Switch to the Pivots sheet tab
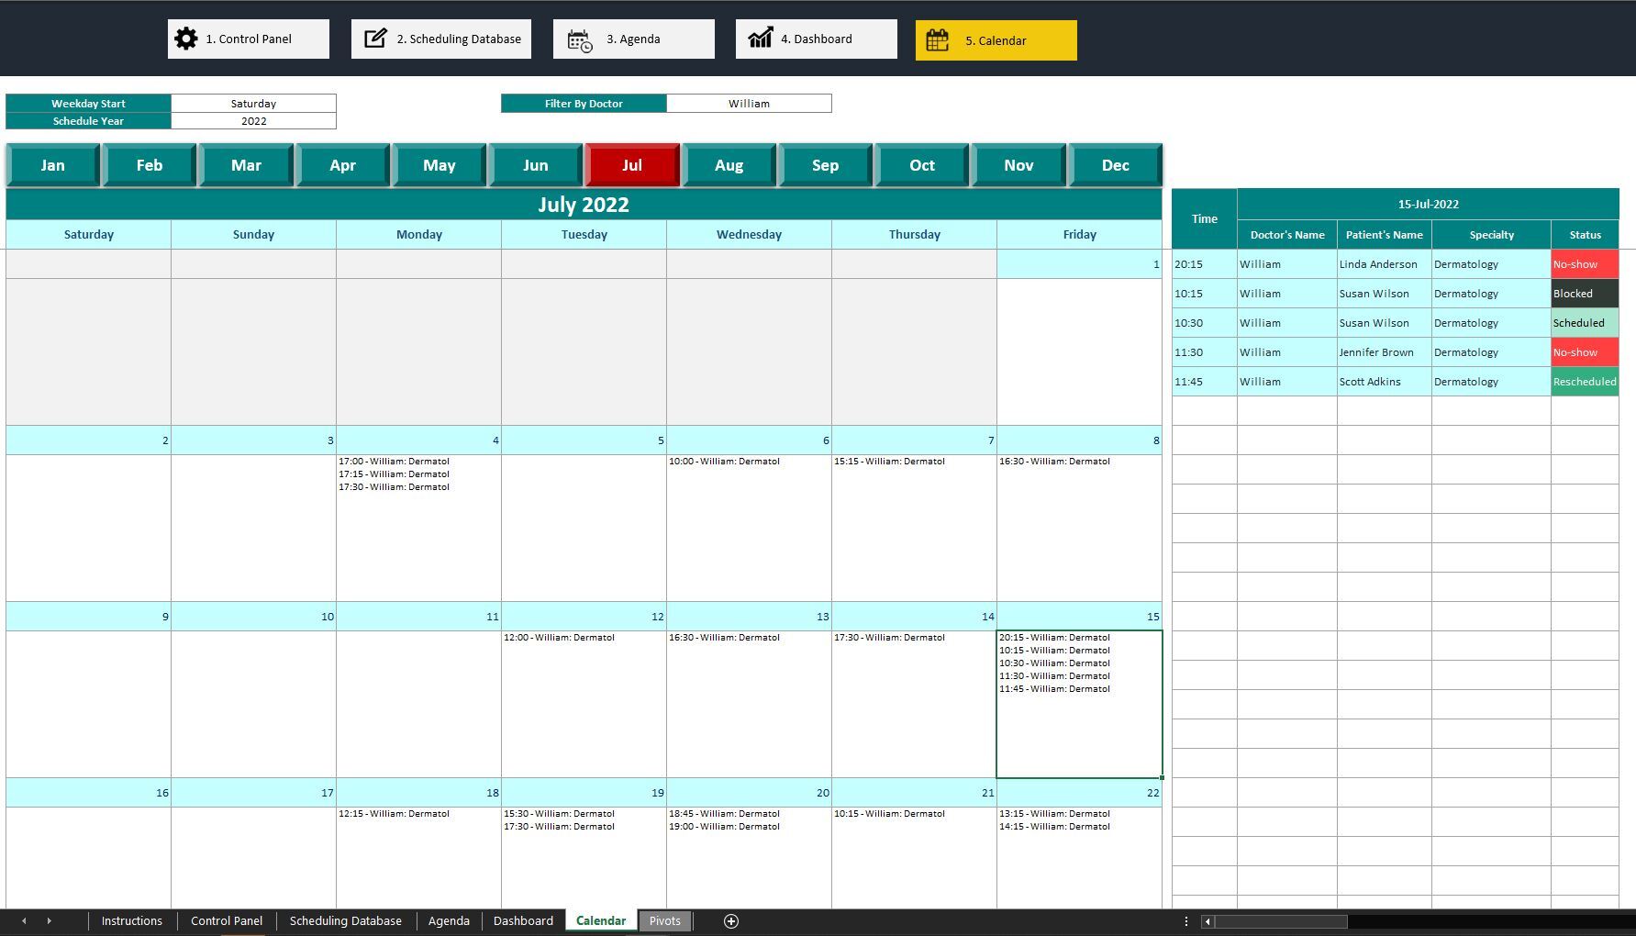Image resolution: width=1636 pixels, height=936 pixels. tap(664, 920)
